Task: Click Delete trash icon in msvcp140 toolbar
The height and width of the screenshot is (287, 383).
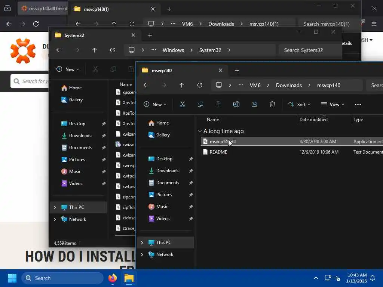Action: coord(272,105)
